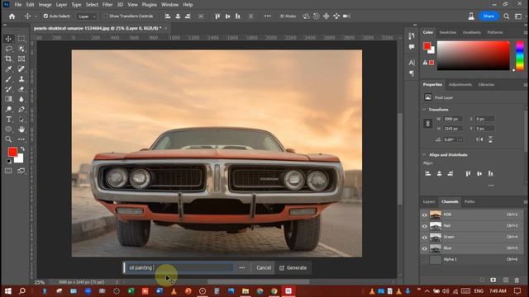Select the Move tool
The width and height of the screenshot is (529, 297).
[x=8, y=39]
